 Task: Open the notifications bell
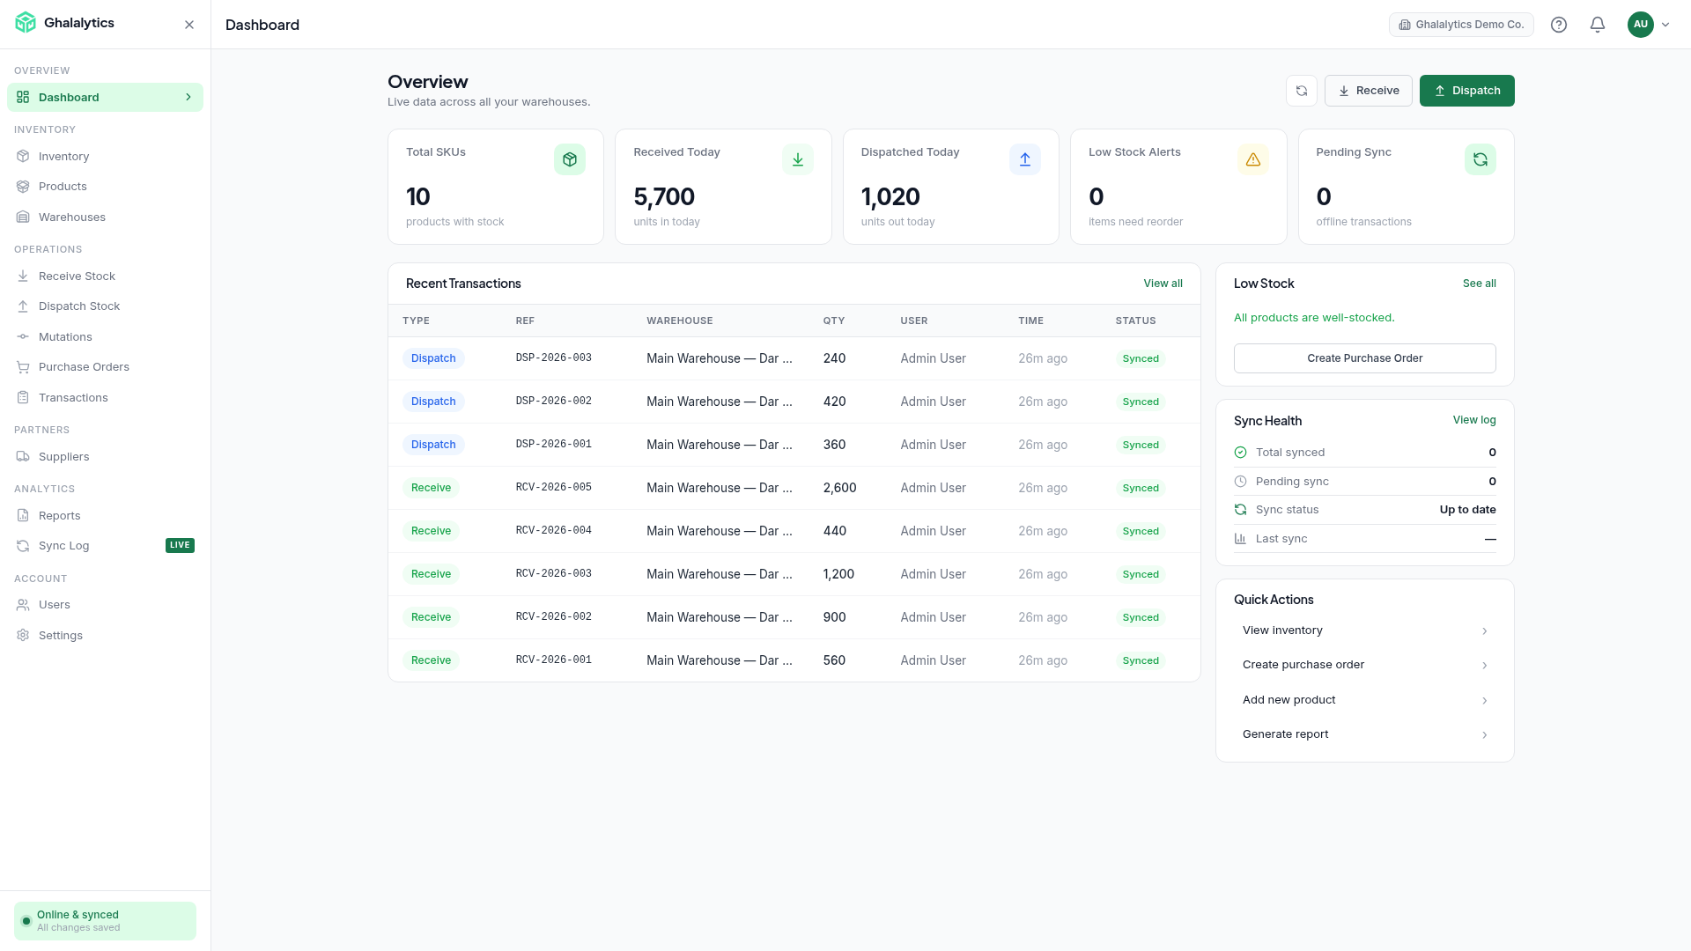point(1597,25)
